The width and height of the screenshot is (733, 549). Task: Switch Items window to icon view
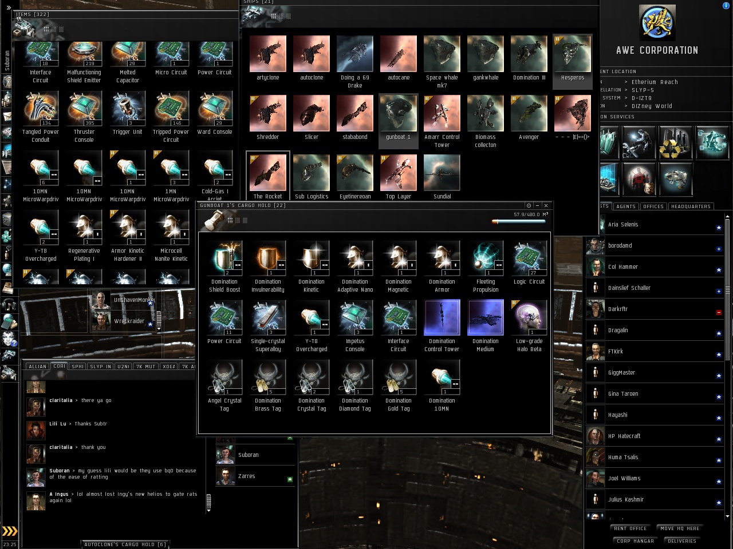tap(46, 29)
